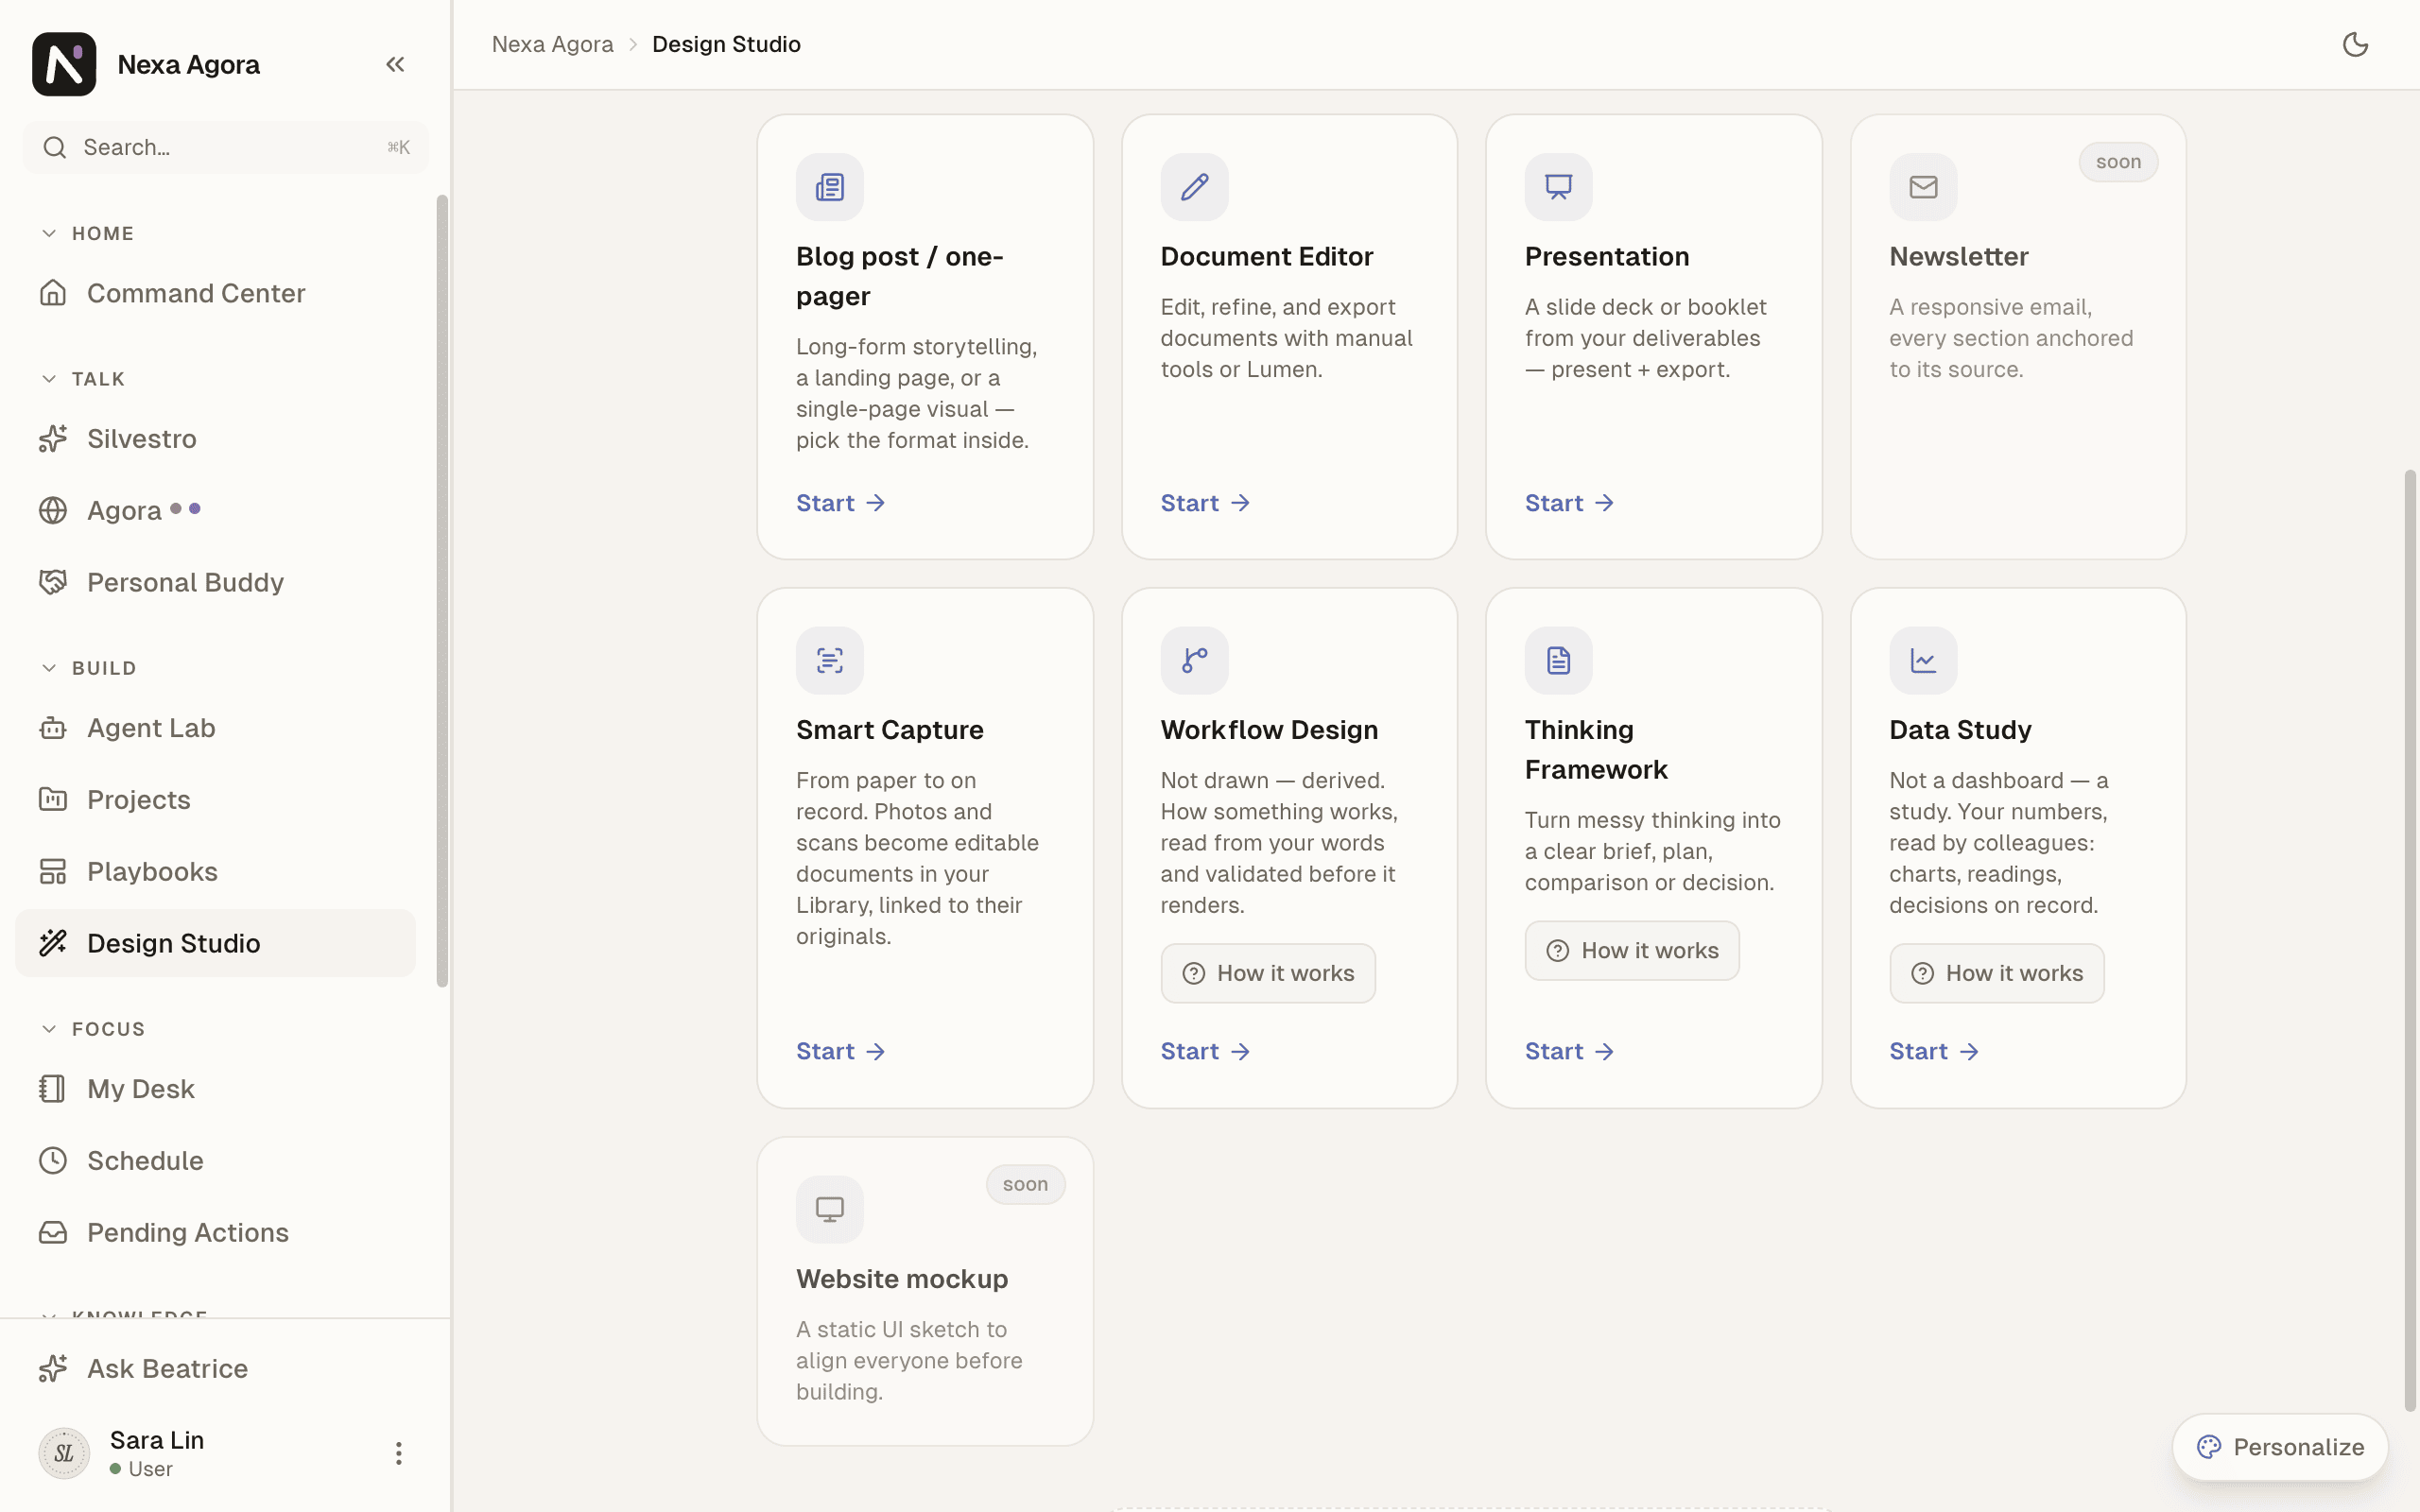Image resolution: width=2420 pixels, height=1512 pixels.
Task: Click the Newsletter envelope icon
Action: point(1923,187)
